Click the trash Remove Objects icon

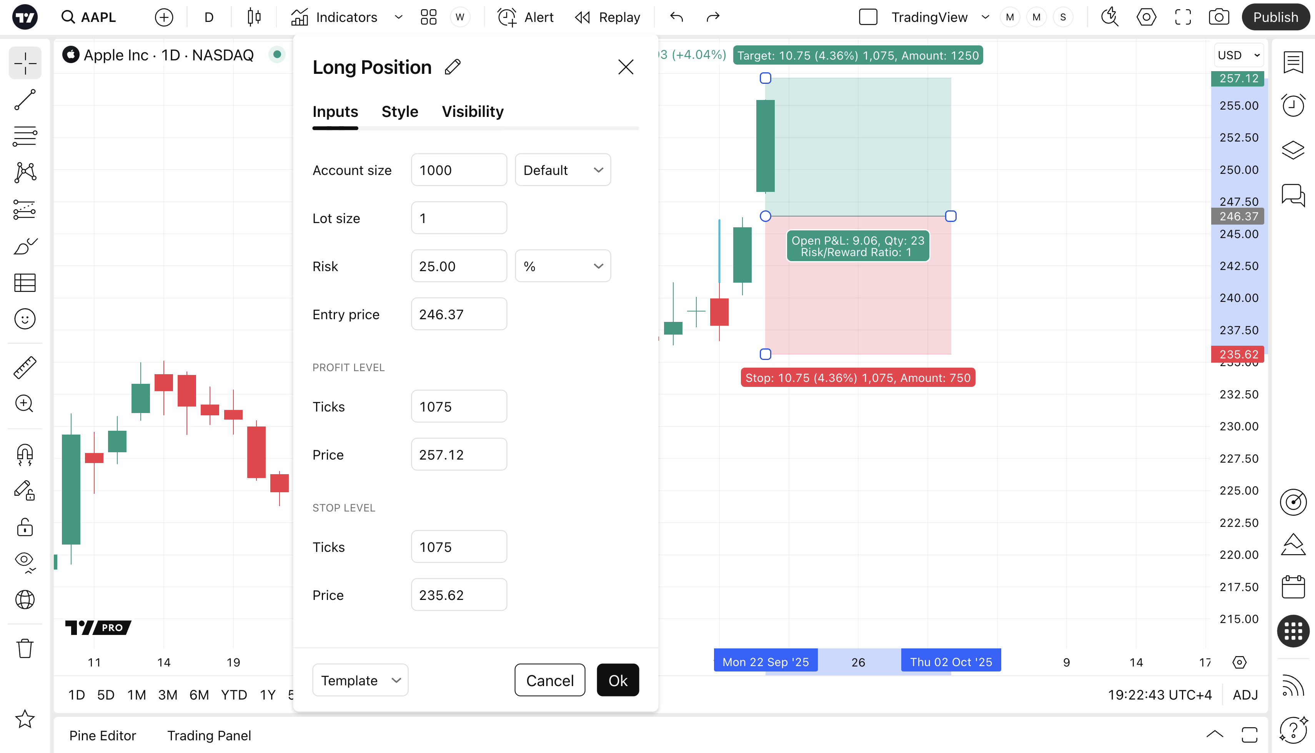pyautogui.click(x=25, y=648)
